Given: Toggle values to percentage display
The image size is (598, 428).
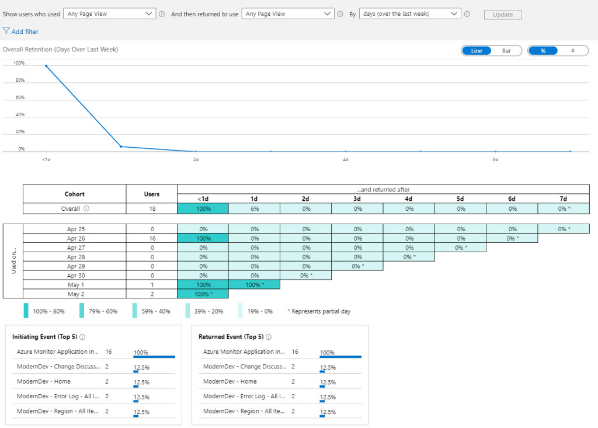Looking at the screenshot, I should click(x=543, y=51).
